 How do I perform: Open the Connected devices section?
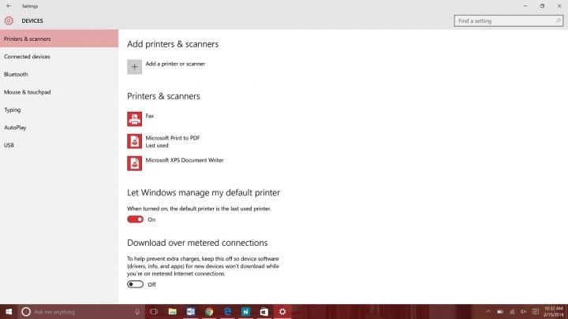pyautogui.click(x=27, y=57)
